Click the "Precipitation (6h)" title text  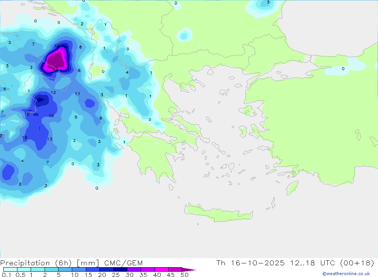pyautogui.click(x=36, y=263)
